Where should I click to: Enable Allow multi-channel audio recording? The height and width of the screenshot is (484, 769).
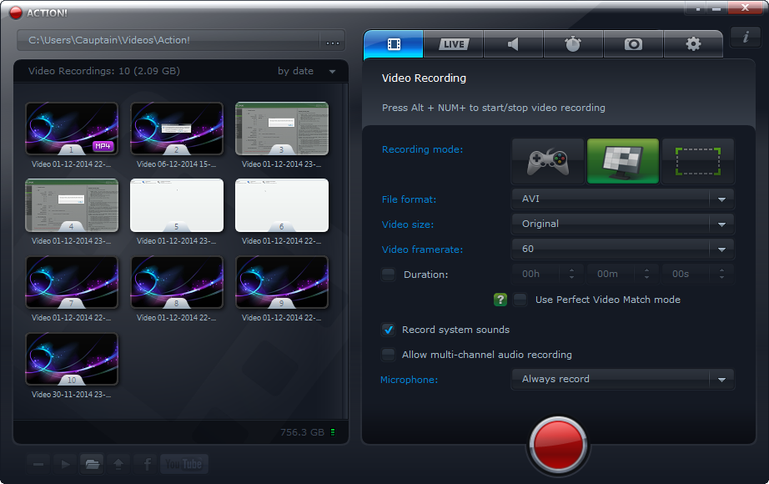[389, 355]
